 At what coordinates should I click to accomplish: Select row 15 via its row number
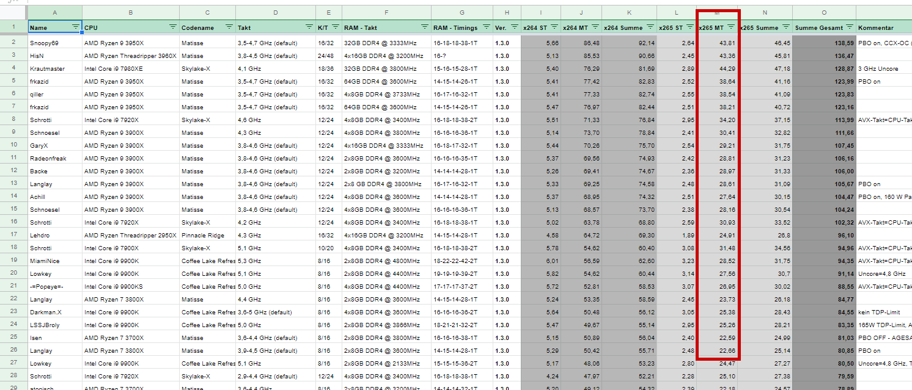13,209
